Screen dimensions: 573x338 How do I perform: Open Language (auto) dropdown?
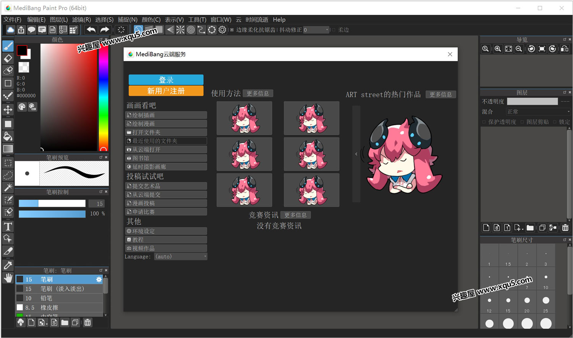[x=181, y=256]
